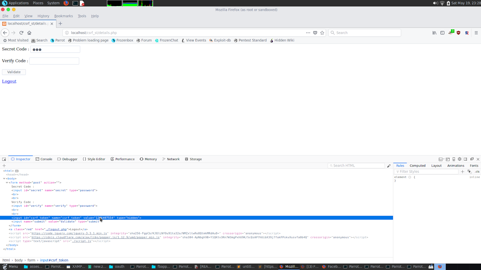Add a new CSS rule with plus icon
Image resolution: width=481 pixels, height=270 pixels.
pos(463,172)
